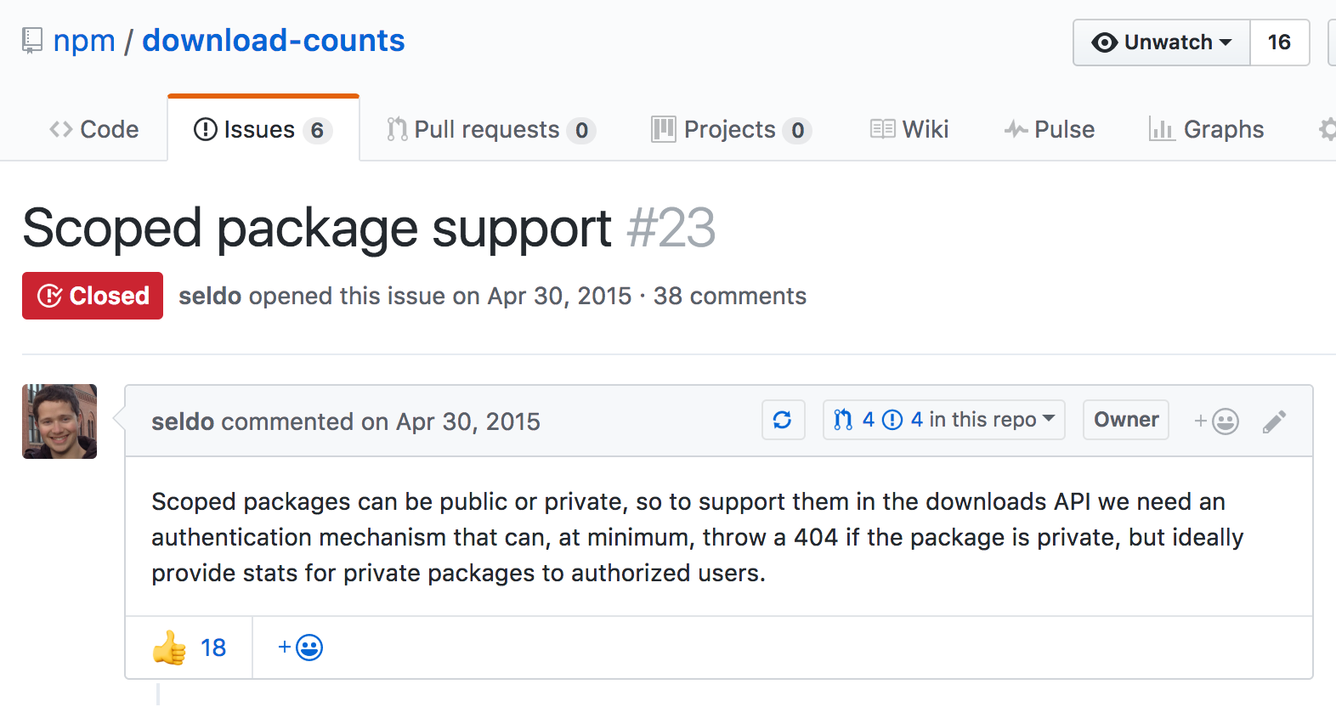Switch to the Graphs tab
This screenshot has width=1336, height=707.
point(1206,129)
